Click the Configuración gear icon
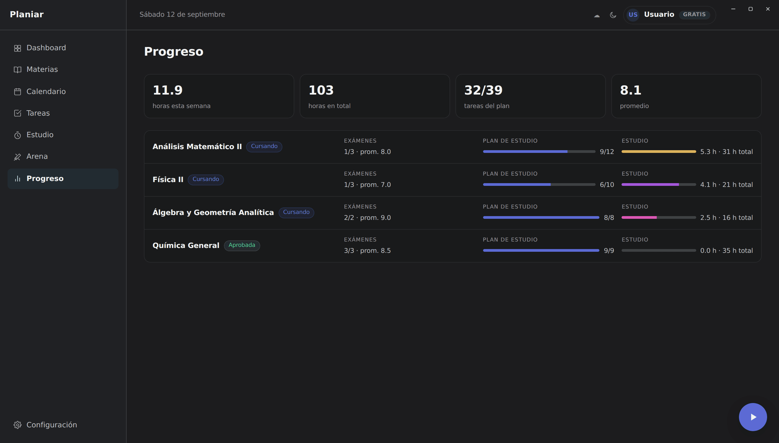 coord(17,425)
